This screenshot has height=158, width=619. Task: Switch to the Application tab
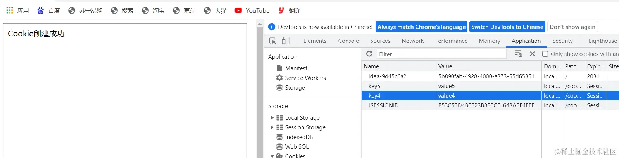tap(526, 41)
